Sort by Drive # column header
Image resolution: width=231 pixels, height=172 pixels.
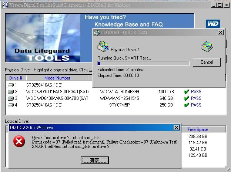tap(16, 78)
